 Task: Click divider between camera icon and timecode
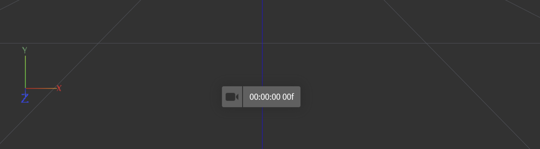[x=243, y=97]
